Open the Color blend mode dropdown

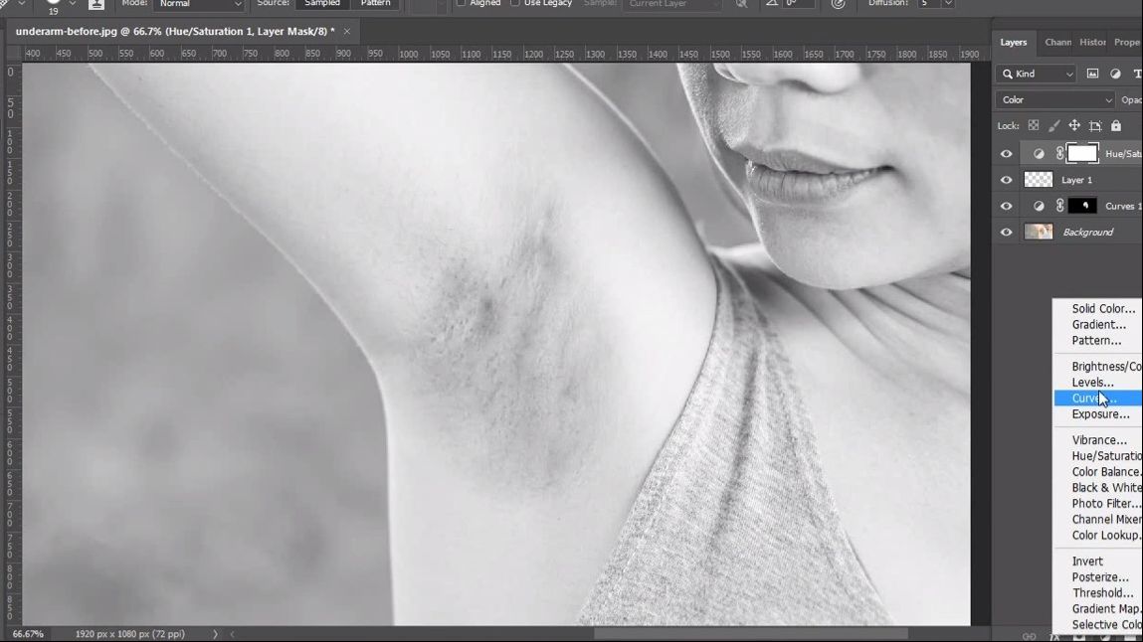click(x=1055, y=100)
